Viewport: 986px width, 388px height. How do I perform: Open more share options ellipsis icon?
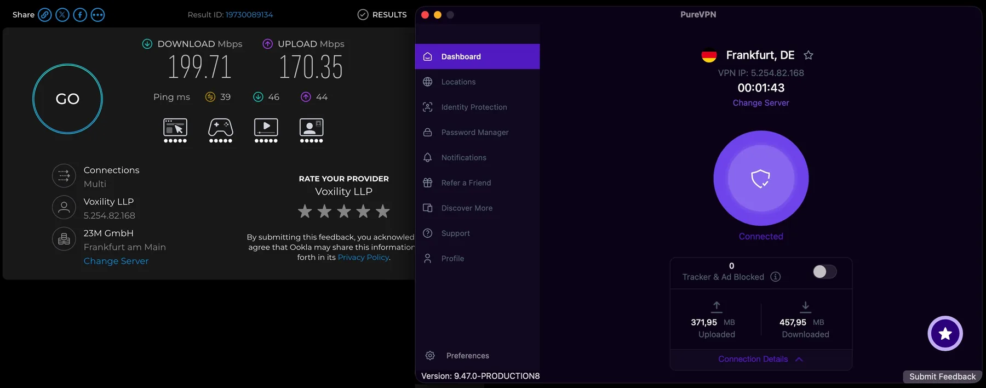click(x=98, y=15)
